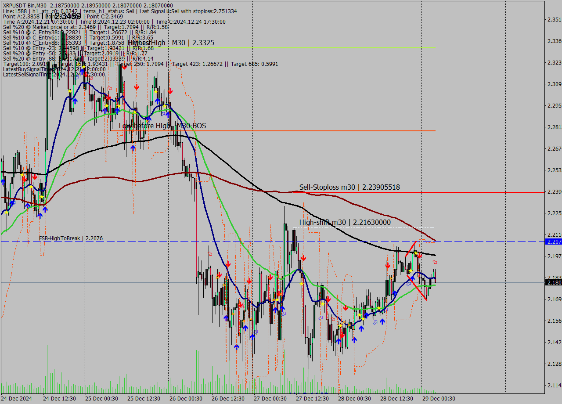Screen dimensions: 562x404
Task: Click the LatestBuySignalTime text line
Action: click(54, 69)
